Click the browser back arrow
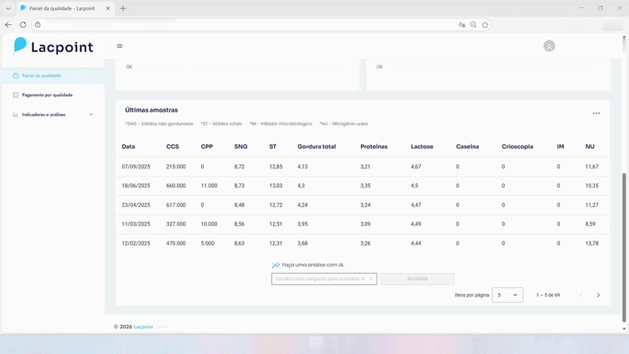The width and height of the screenshot is (629, 354). [9, 24]
